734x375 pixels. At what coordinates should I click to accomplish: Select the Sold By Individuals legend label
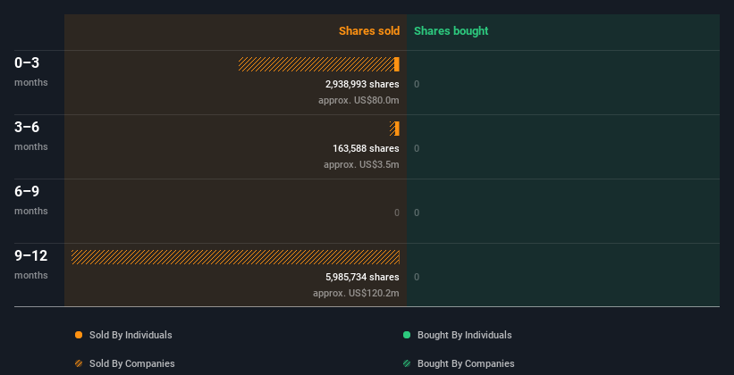point(131,335)
